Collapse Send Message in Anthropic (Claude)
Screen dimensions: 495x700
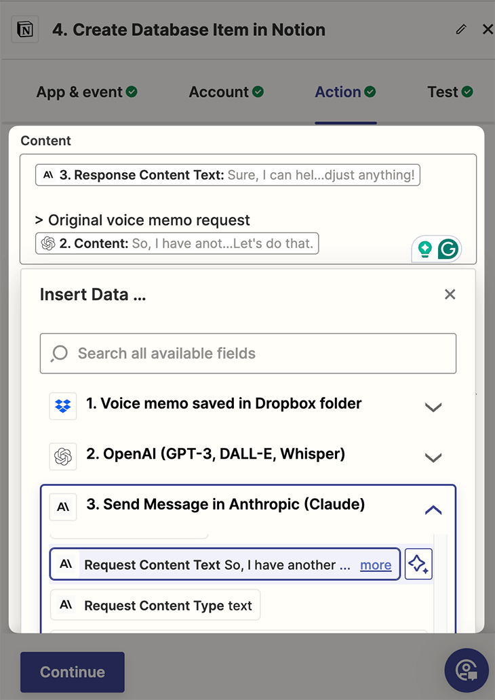(x=433, y=510)
